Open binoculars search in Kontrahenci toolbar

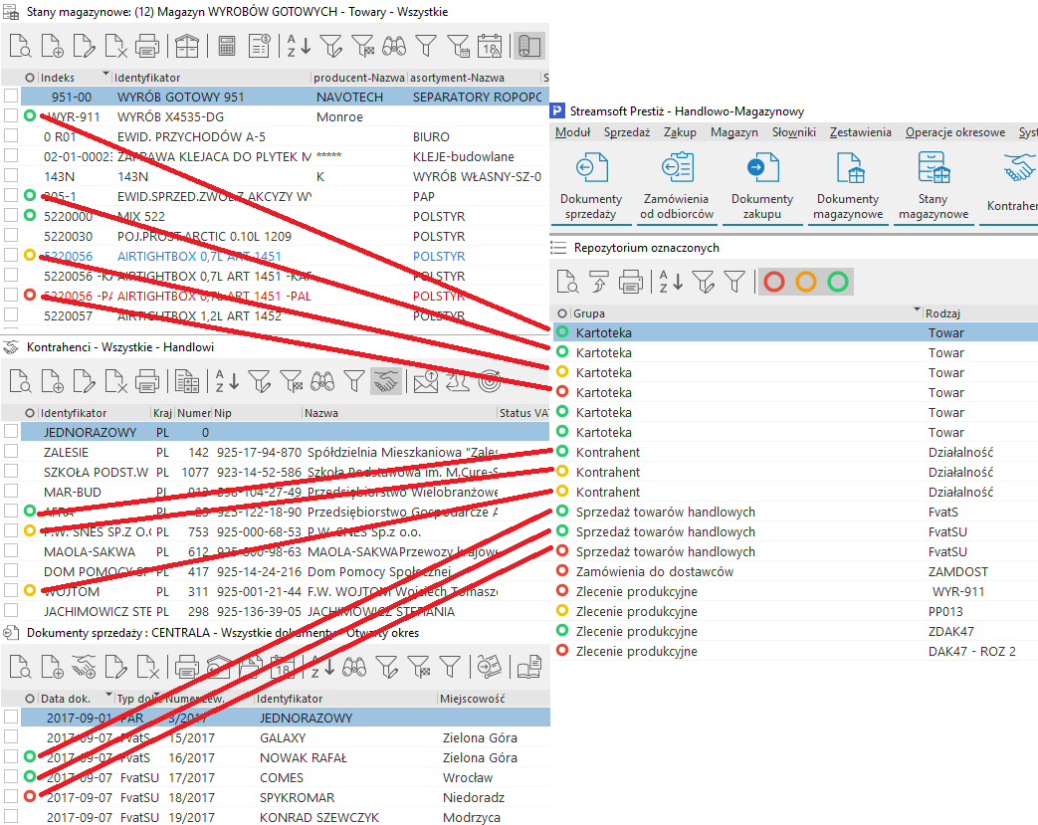[322, 381]
